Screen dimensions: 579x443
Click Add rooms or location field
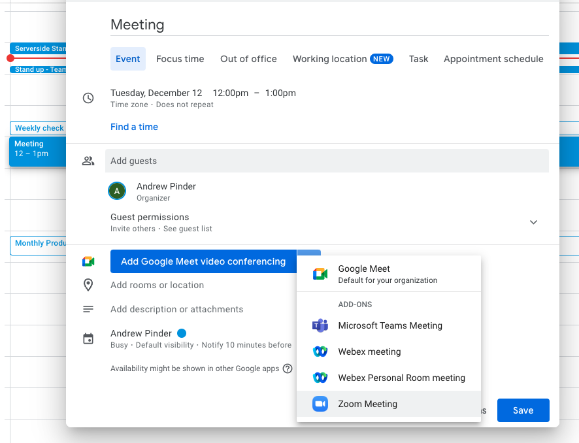pos(157,285)
